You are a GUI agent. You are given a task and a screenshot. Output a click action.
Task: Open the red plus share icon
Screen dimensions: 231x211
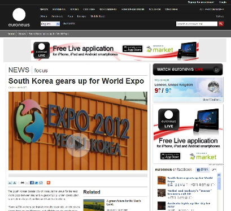[49, 183]
